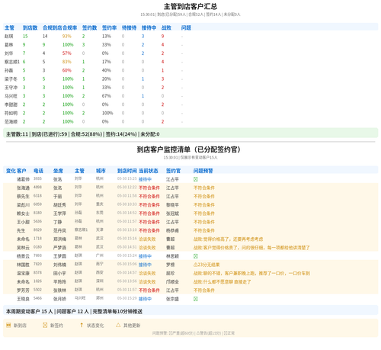Click supervisor name 李甜甜
381x350 pixels.
click(x=11, y=104)
